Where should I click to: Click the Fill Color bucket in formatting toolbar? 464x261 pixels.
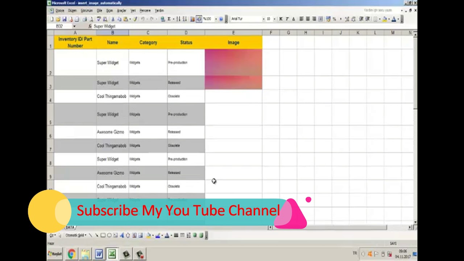tap(384, 19)
